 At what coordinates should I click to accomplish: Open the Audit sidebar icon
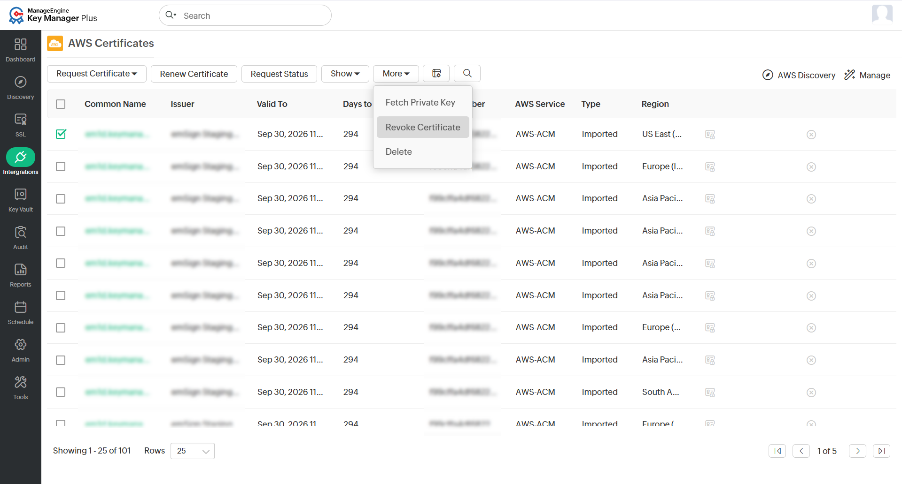[x=21, y=232]
